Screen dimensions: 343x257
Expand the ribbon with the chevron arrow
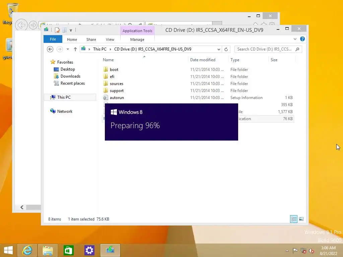point(295,39)
